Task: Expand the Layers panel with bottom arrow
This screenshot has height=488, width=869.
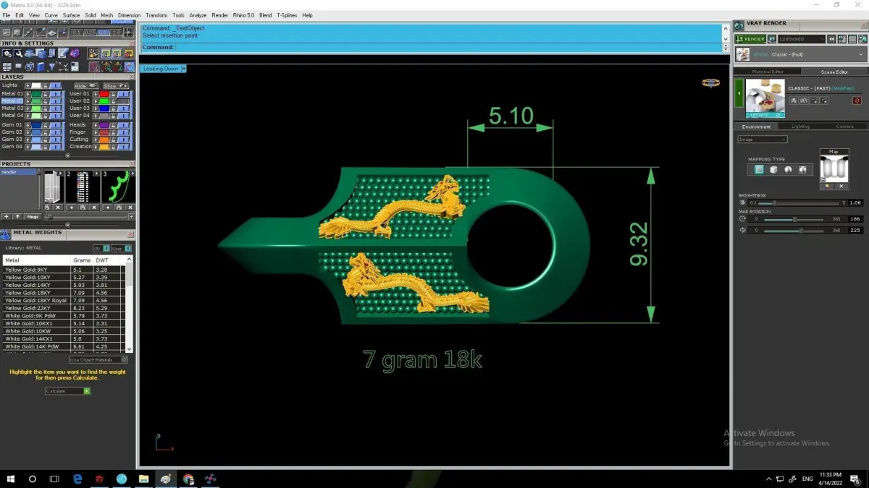Action: (x=68, y=155)
